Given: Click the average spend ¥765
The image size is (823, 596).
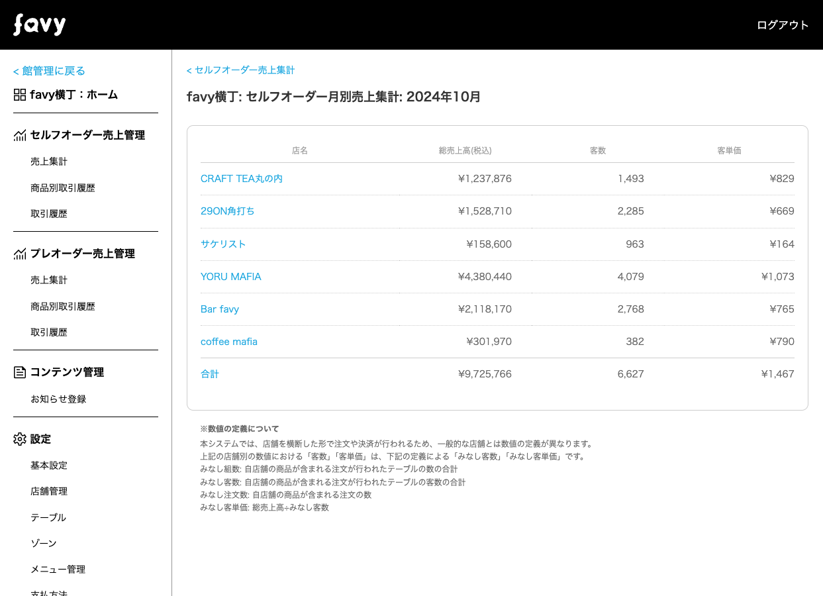Looking at the screenshot, I should pos(782,309).
